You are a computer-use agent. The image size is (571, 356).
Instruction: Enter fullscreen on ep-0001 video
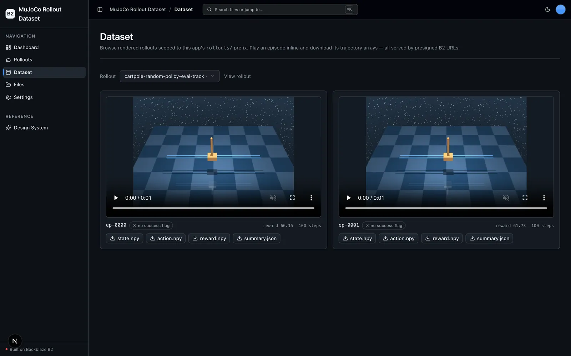coord(525,198)
